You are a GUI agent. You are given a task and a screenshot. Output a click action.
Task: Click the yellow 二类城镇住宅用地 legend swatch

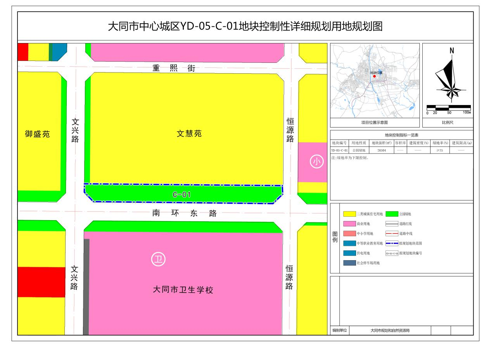349,214
